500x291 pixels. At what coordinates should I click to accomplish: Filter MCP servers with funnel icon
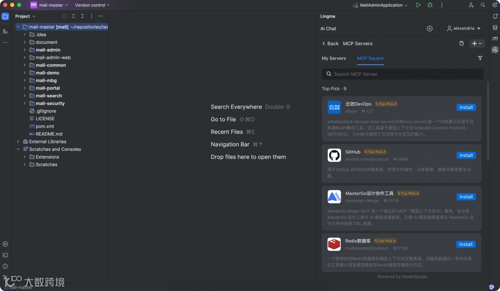pos(480,58)
